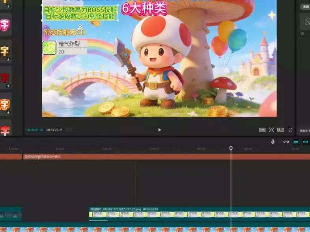310x232 pixels.
Task: Click the 精气炸裂 skill card image
Action: pyautogui.click(x=65, y=48)
